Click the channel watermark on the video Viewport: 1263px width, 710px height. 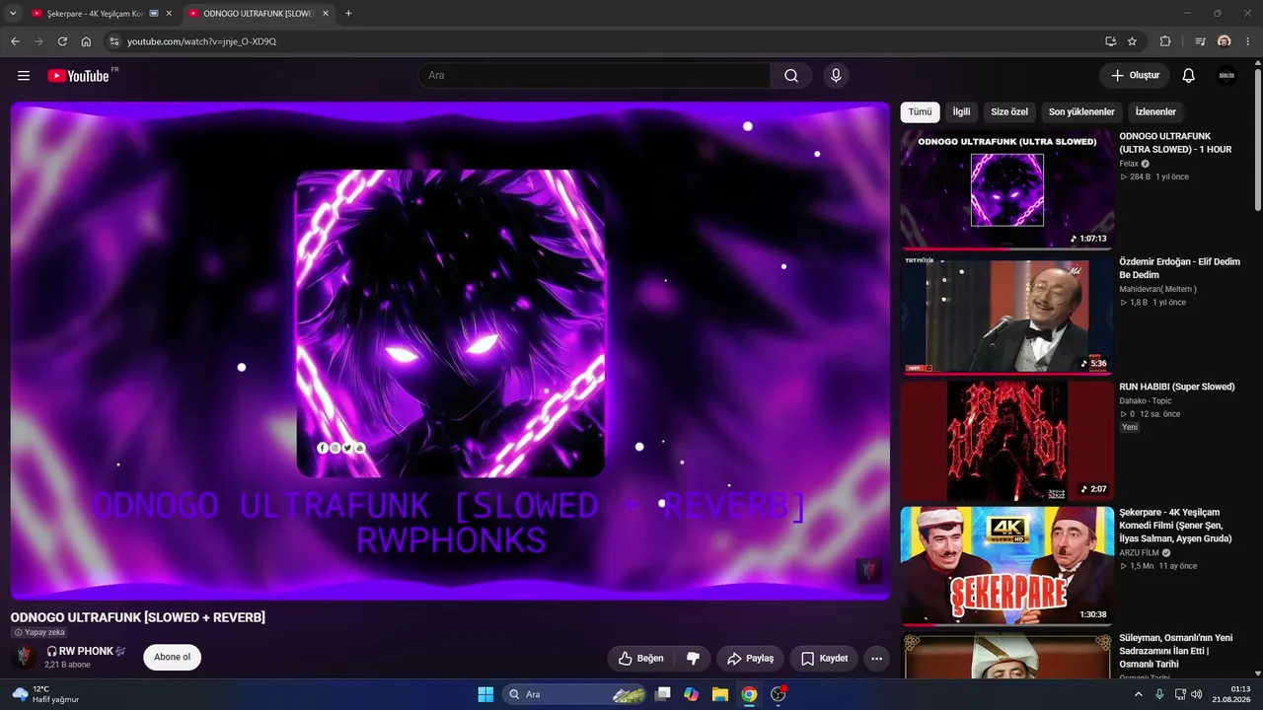pos(868,571)
